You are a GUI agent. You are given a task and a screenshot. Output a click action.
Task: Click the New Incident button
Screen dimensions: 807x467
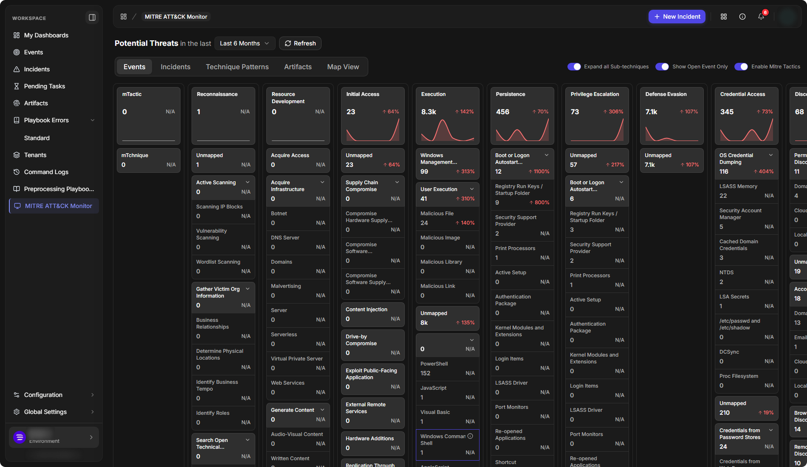677,17
